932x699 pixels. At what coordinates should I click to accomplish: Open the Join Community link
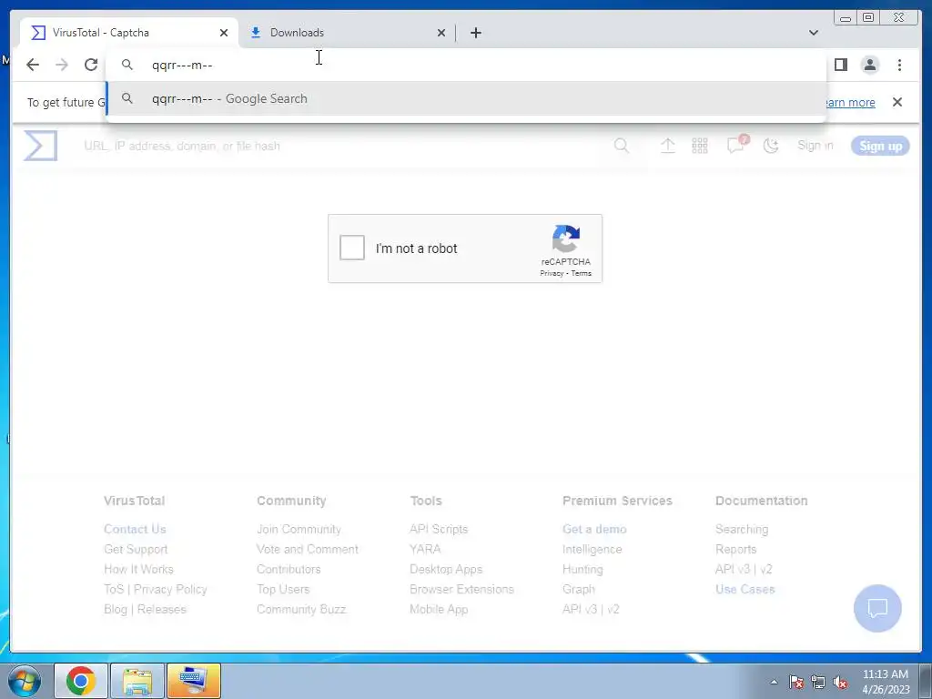point(299,529)
